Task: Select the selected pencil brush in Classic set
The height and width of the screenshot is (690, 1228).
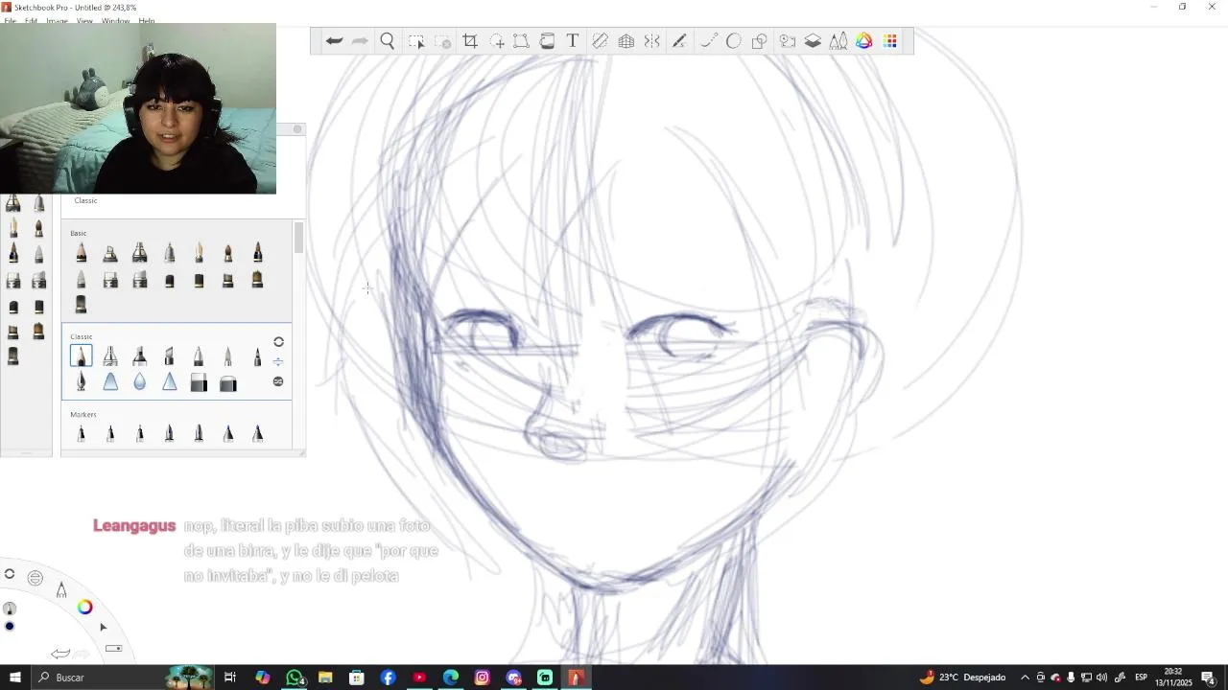Action: tap(81, 356)
